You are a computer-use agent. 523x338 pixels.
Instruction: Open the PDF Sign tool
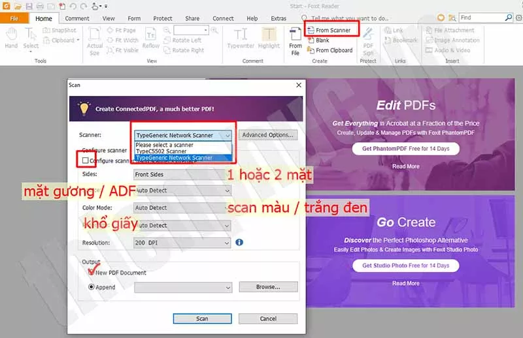pyautogui.click(x=368, y=39)
